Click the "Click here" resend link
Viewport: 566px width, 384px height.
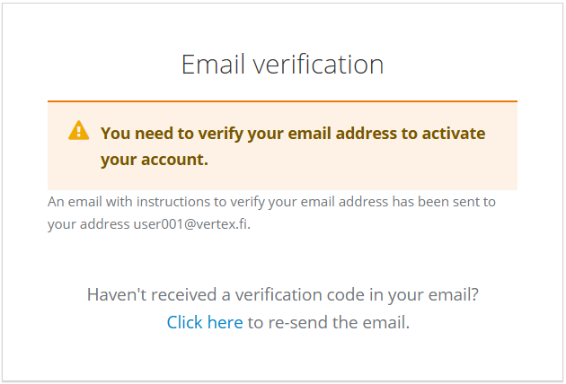pyautogui.click(x=205, y=322)
